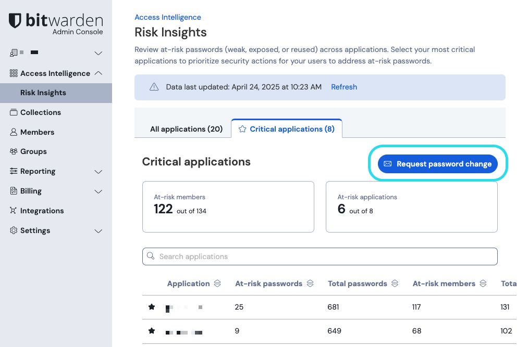Viewport: 528px width, 347px height.
Task: Switch to All applications (20) tab
Action: tap(186, 129)
